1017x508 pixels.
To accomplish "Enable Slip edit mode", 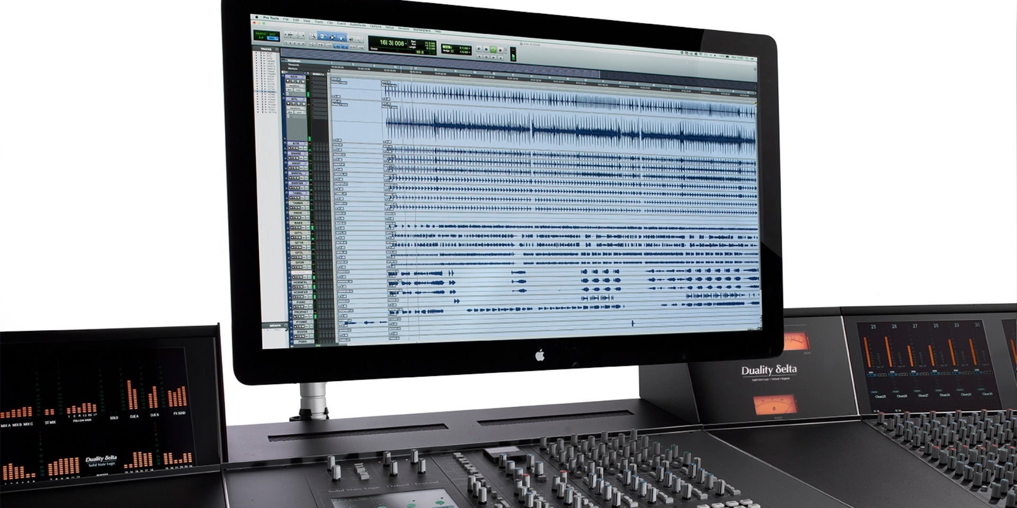I will pos(261,38).
